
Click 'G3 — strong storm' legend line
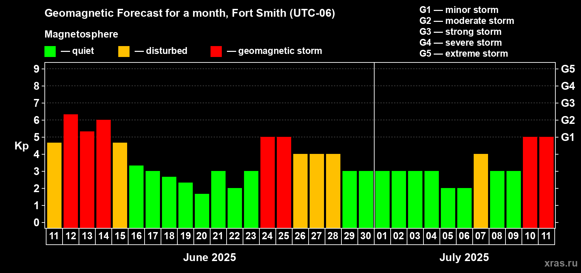pyautogui.click(x=460, y=32)
